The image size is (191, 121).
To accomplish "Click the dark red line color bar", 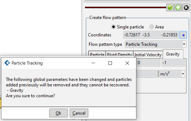I will click(x=126, y=8).
